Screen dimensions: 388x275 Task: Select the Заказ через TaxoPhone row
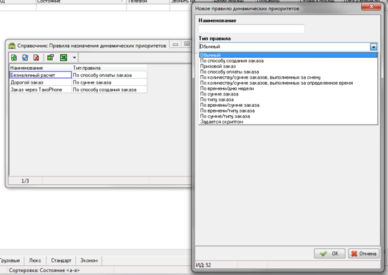[x=78, y=89]
